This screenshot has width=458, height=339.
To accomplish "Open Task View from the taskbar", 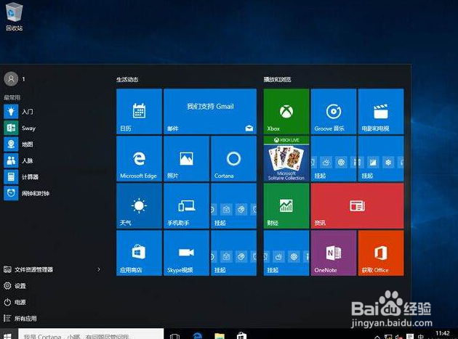I will (x=174, y=336).
